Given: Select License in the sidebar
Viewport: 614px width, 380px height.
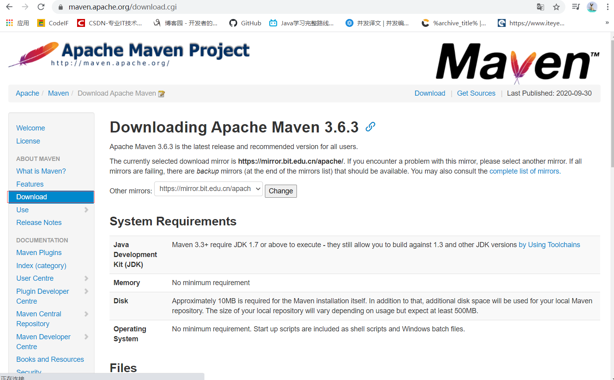Looking at the screenshot, I should pyautogui.click(x=28, y=141).
